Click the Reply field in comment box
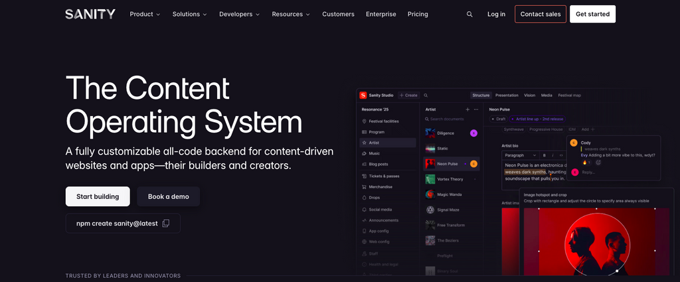Screen dimensions: 680x282 click(x=588, y=173)
